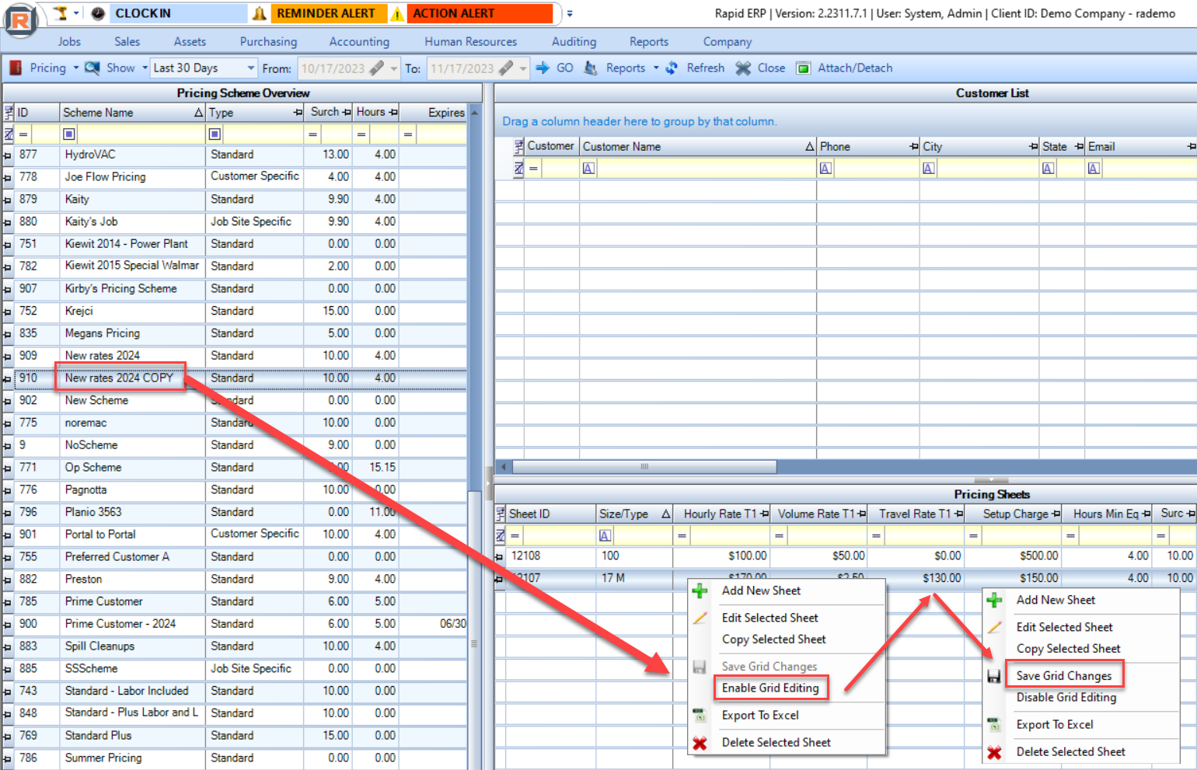Screen dimensions: 1197x770
Task: Open the Customer Name filter condition selector
Action: coord(588,168)
